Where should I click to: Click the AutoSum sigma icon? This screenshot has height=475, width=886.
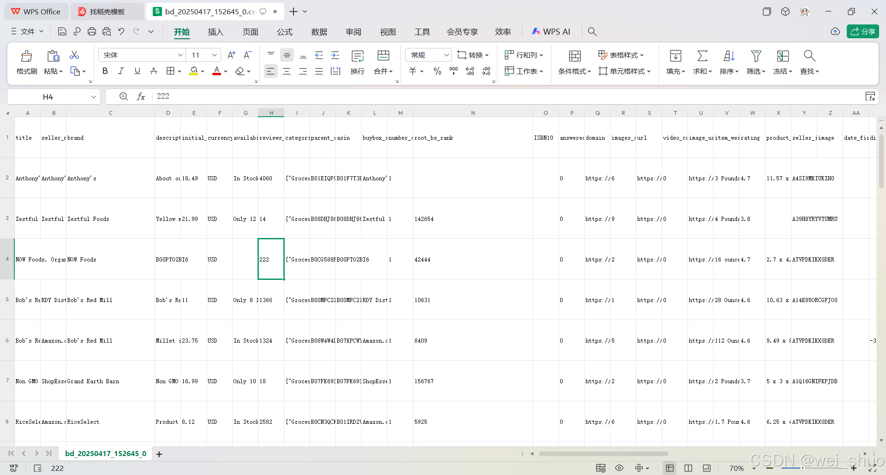702,56
